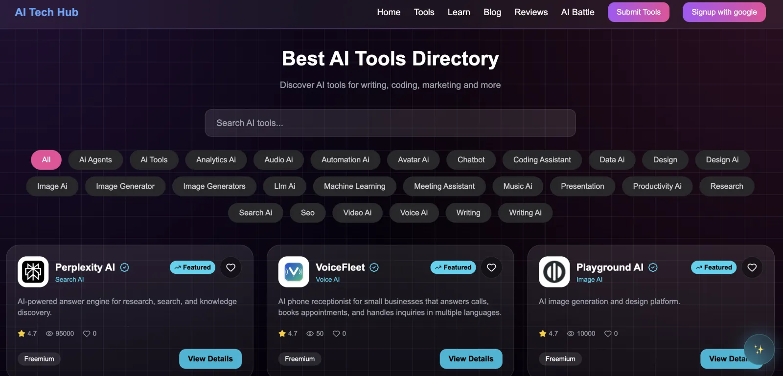783x376 pixels.
Task: Filter by Writing Ai category
Action: click(525, 213)
